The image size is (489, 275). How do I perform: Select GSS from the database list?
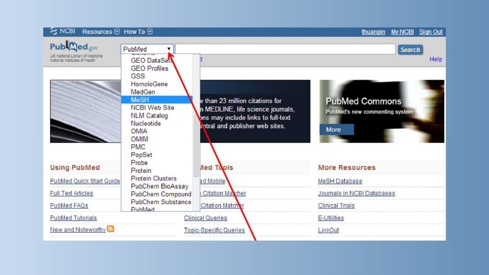coord(138,76)
